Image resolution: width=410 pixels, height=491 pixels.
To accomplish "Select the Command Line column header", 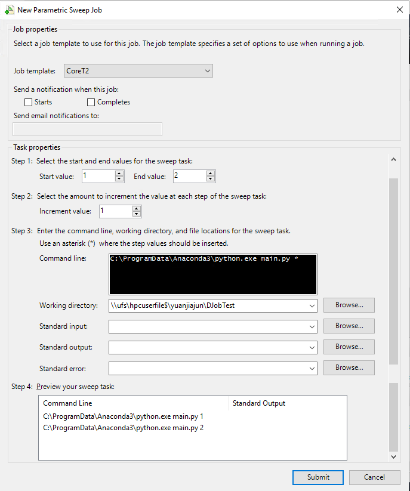I will pos(134,403).
